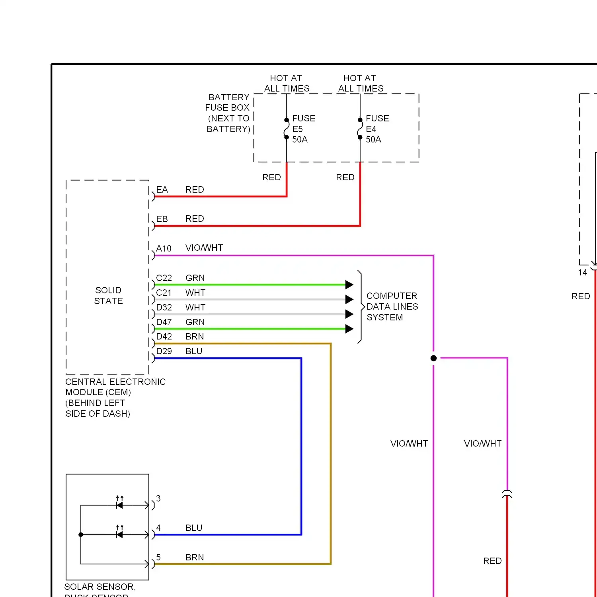The image size is (597, 597).
Task: Click the RED label near the bottom right wire
Action: [x=492, y=561]
